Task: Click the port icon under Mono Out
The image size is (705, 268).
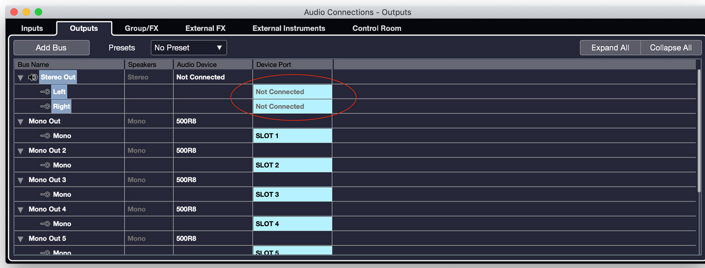Action: [x=45, y=136]
